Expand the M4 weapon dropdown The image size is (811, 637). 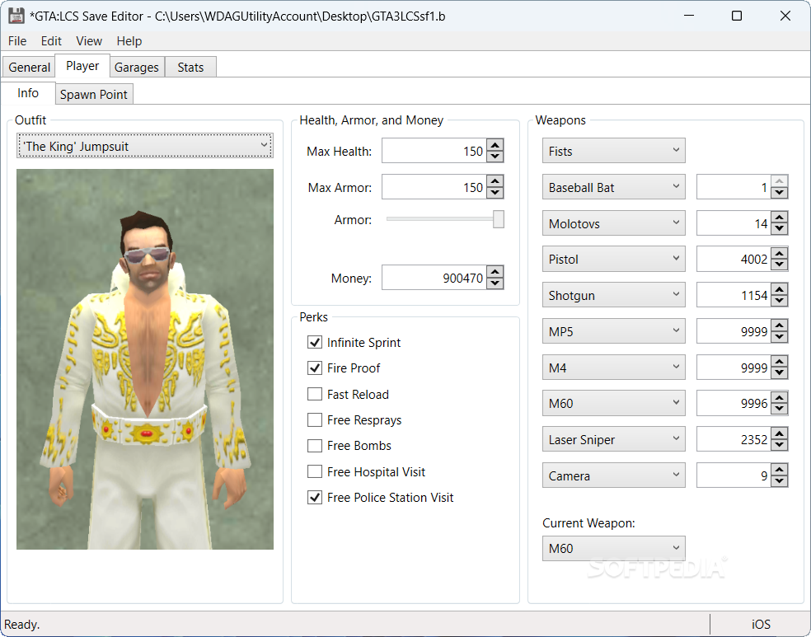pos(613,368)
